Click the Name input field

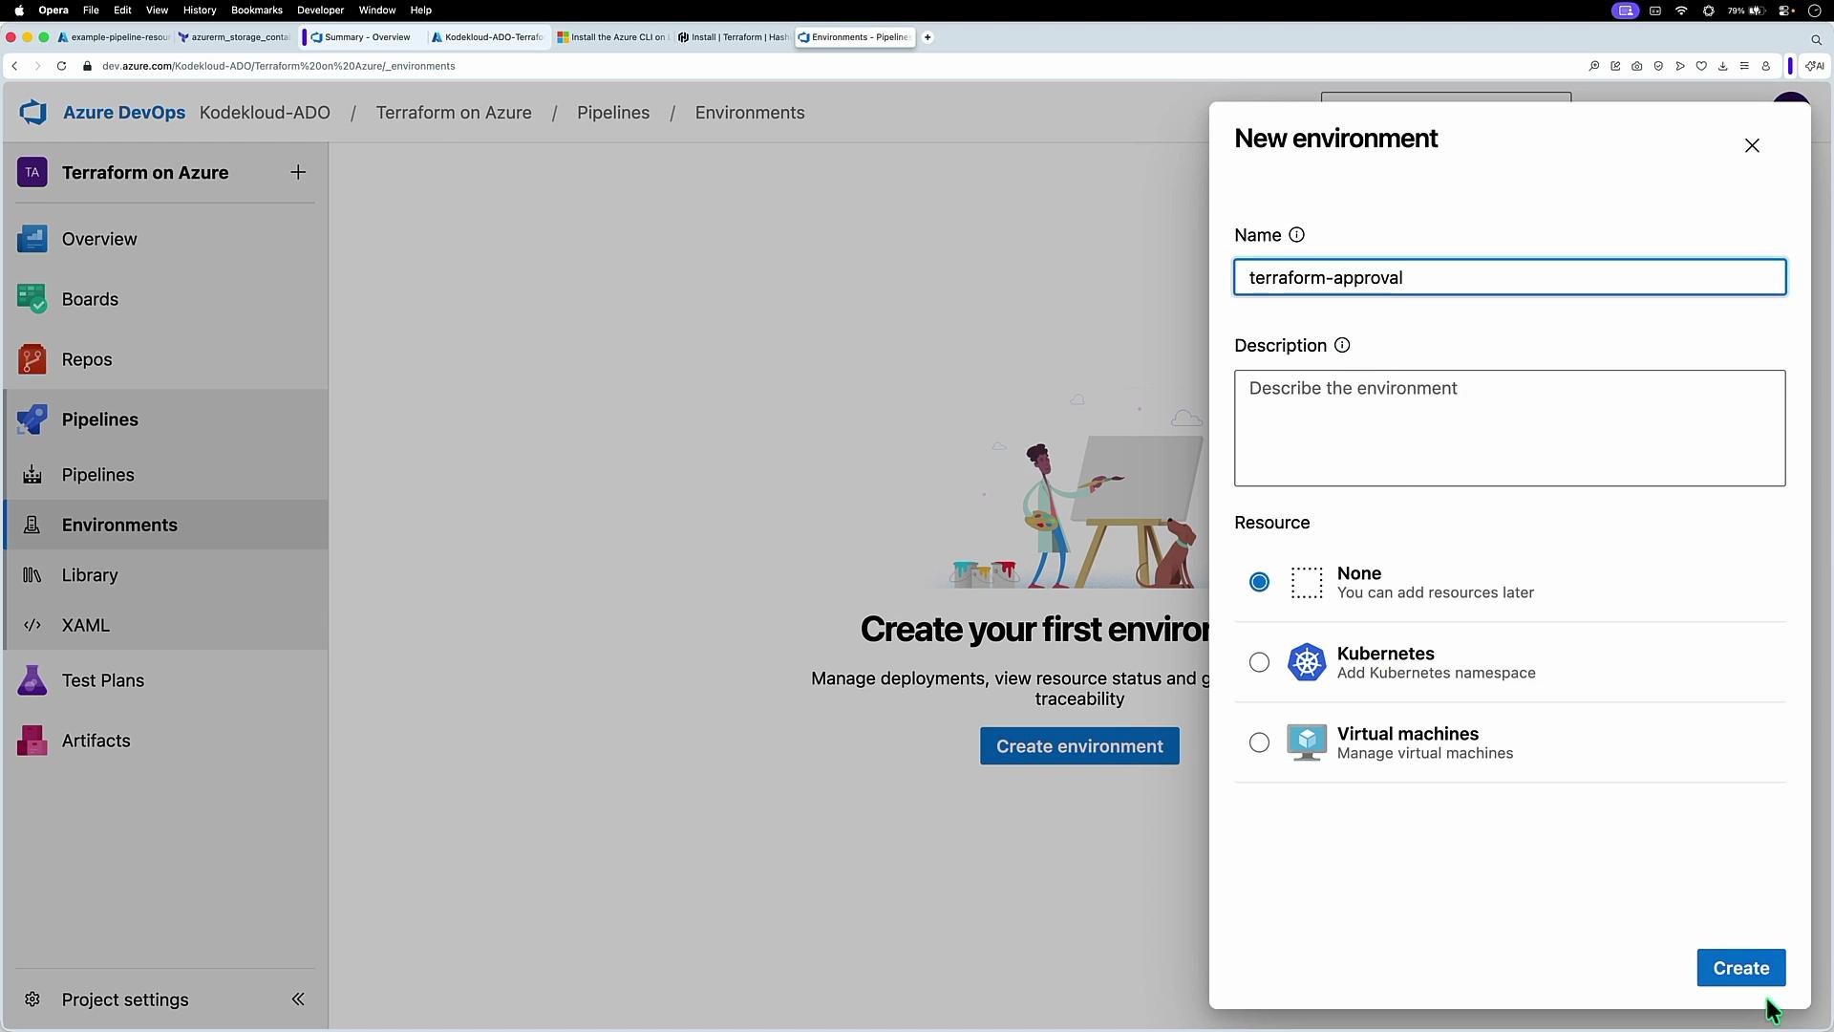[1509, 277]
